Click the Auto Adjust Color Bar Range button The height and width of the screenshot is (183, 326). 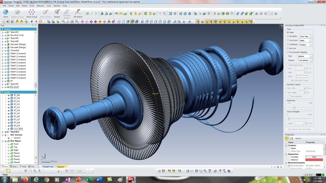[299, 129]
